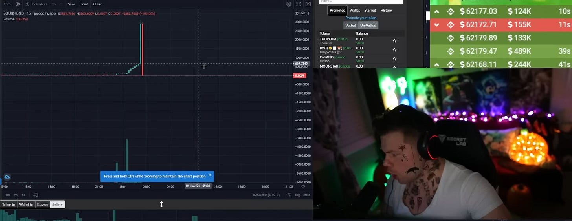
Task: Save the chart layout
Action: coord(71,4)
